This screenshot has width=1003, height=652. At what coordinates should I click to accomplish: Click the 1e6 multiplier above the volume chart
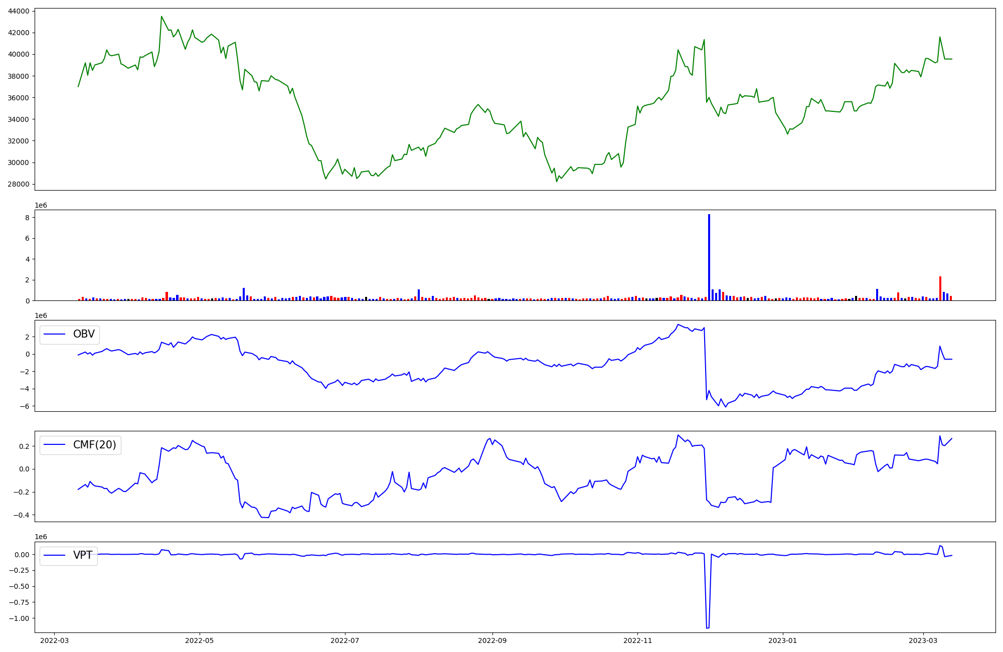coord(41,205)
